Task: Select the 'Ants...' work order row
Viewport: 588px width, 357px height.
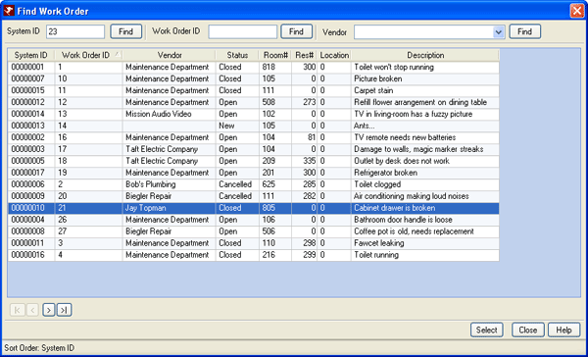Action: (254, 126)
